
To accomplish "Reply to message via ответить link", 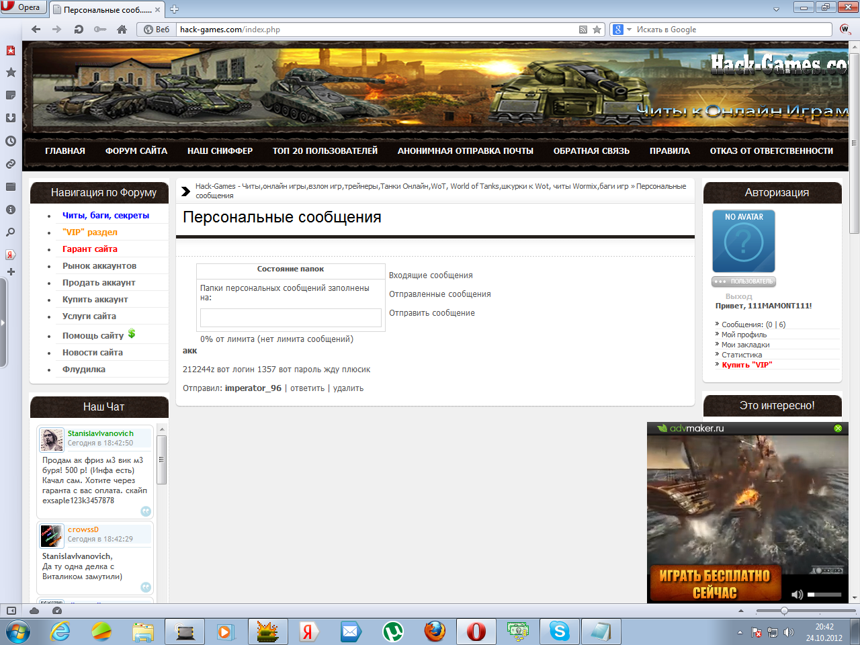I will (x=308, y=388).
